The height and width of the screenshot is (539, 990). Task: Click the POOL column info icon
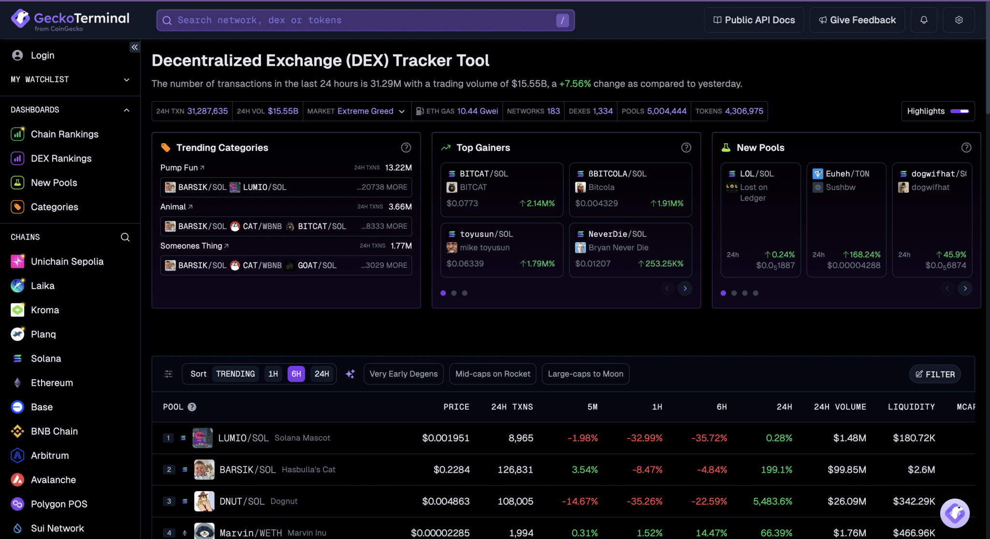[x=192, y=407]
